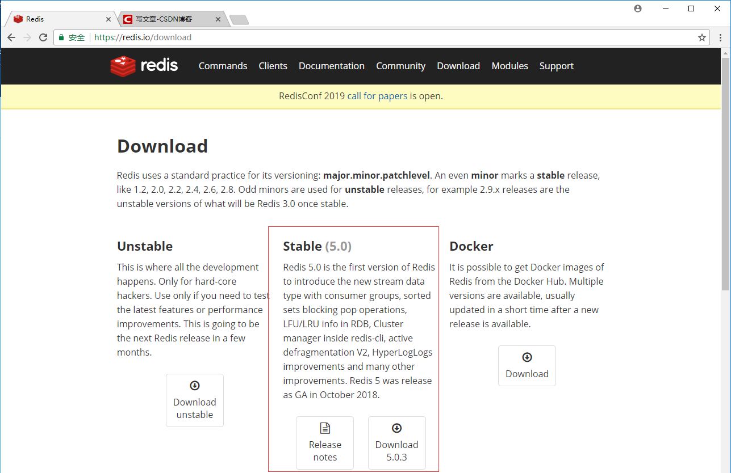Click the Redis tab favicon
Screen dimensions: 731x473
pos(18,19)
